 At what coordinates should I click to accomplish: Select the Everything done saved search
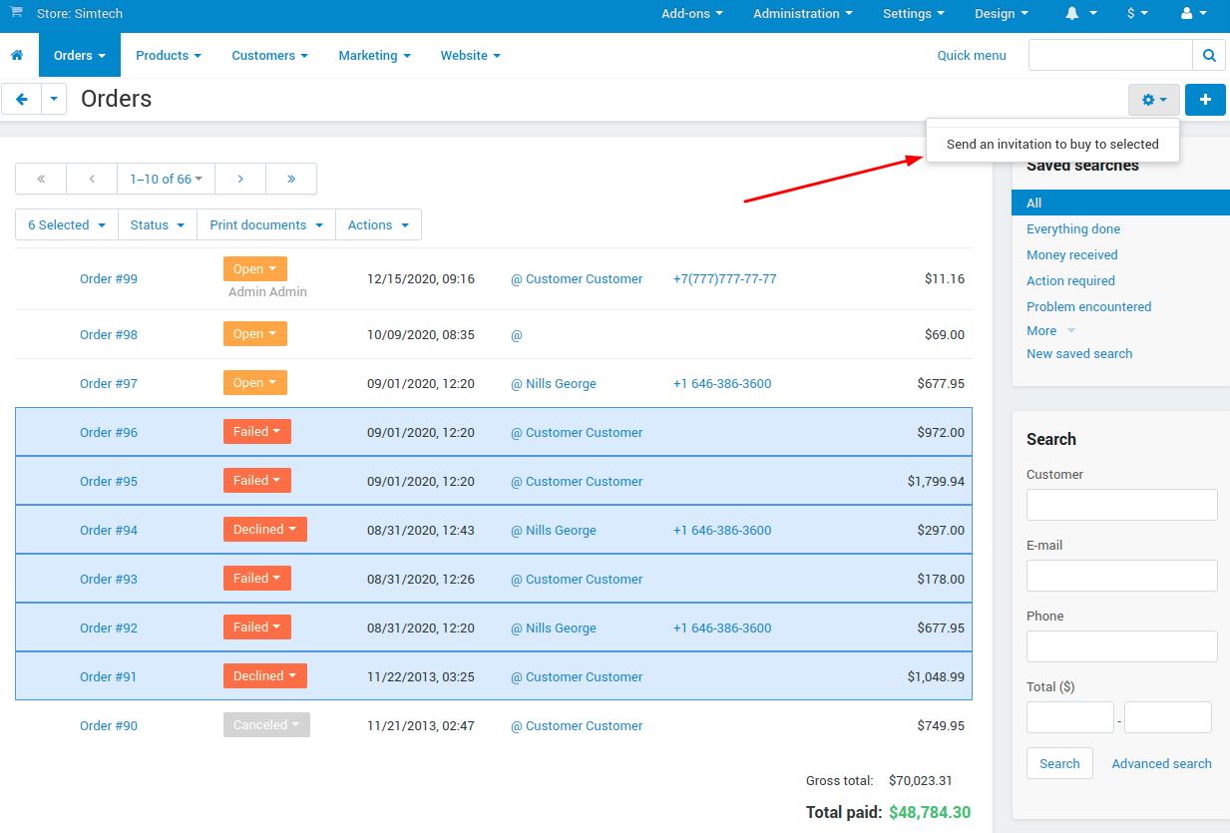[x=1073, y=229]
